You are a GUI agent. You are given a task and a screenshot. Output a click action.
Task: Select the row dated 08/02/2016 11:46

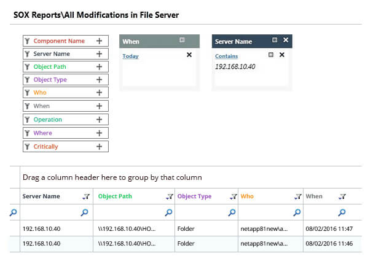coord(186,244)
